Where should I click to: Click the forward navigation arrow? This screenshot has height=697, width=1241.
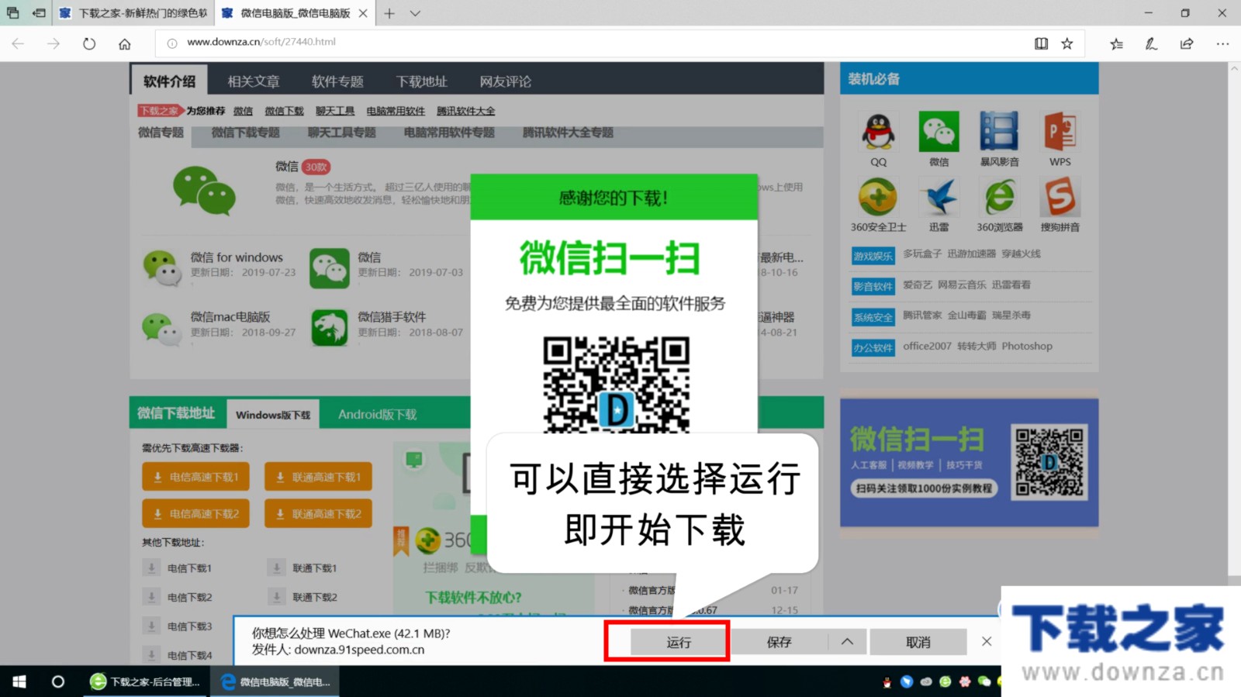click(54, 43)
